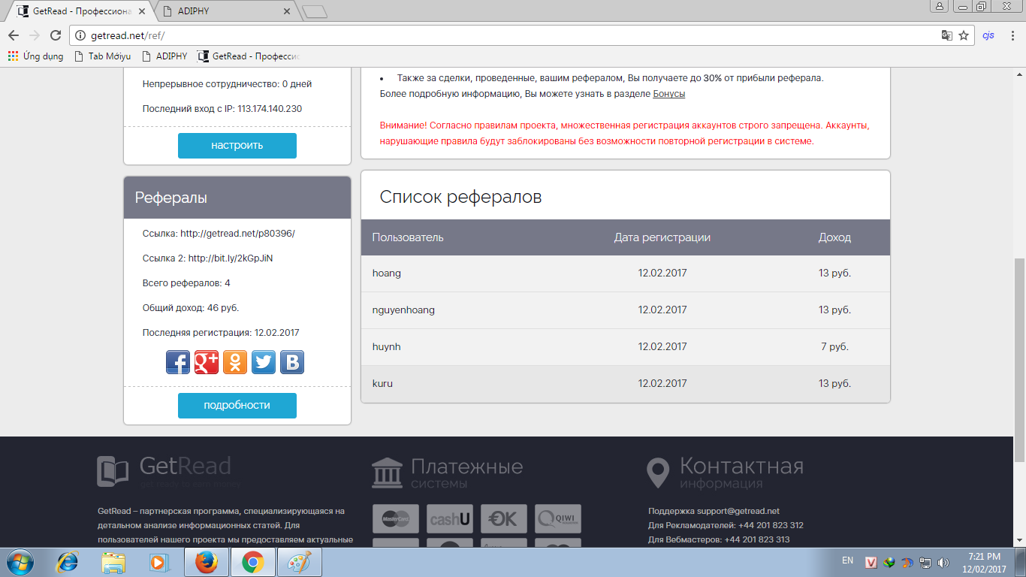Select user hoang in referral list
Viewport: 1026px width, 577px height.
387,273
